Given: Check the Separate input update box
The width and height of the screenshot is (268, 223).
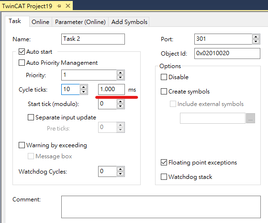Looking at the screenshot, I should 31,117.
